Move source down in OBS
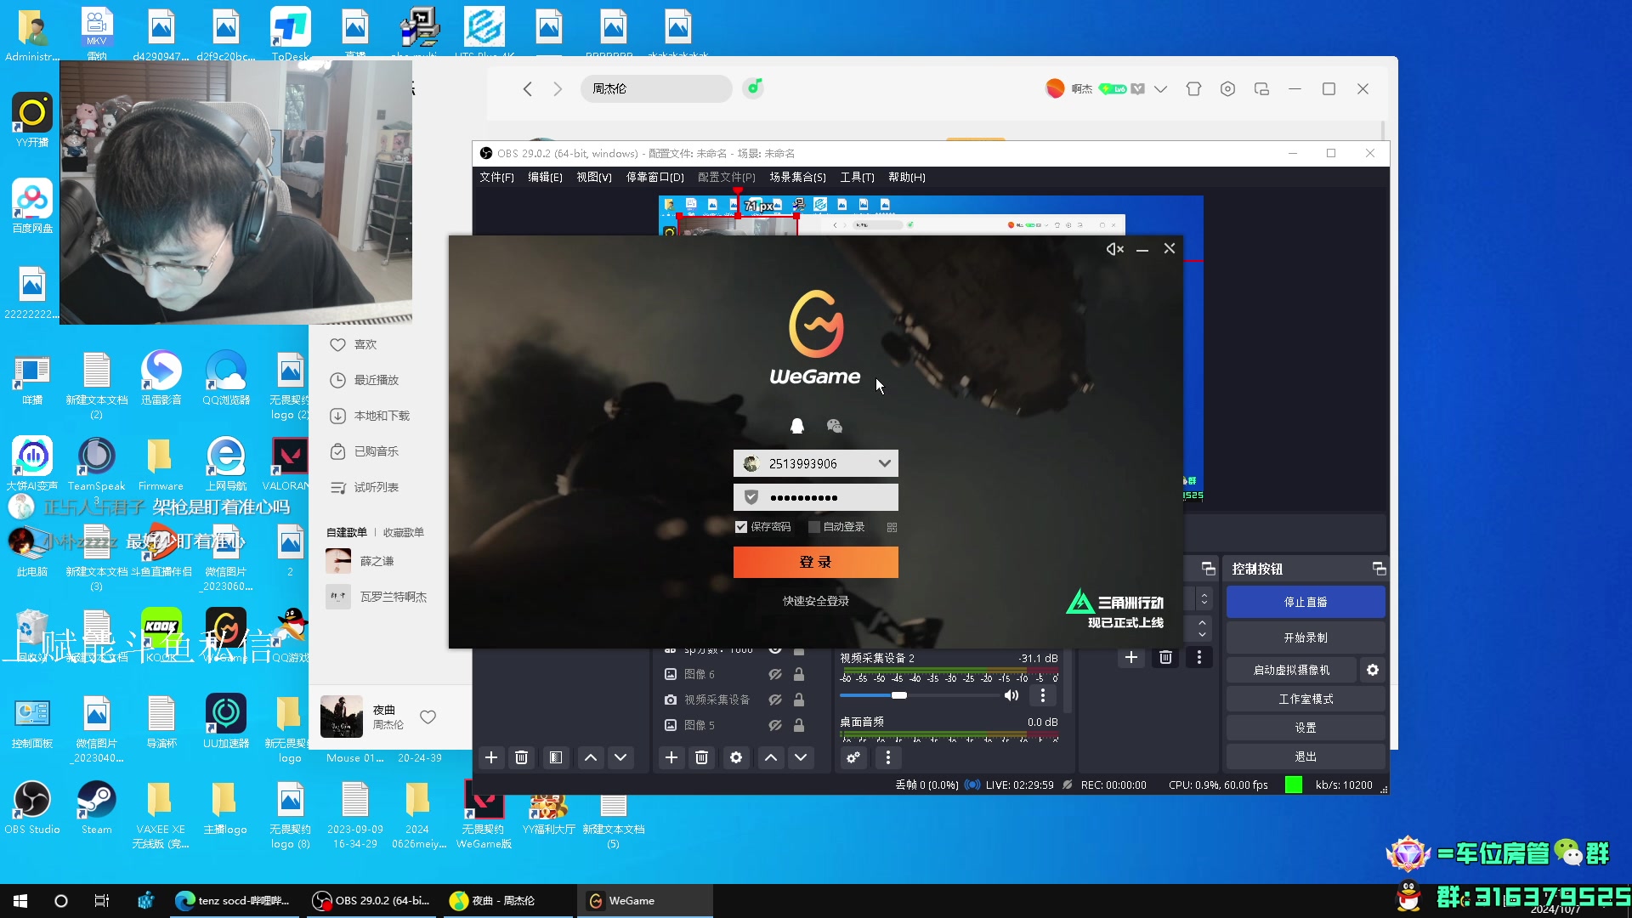Screen dimensions: 1632x918 [x=801, y=757]
